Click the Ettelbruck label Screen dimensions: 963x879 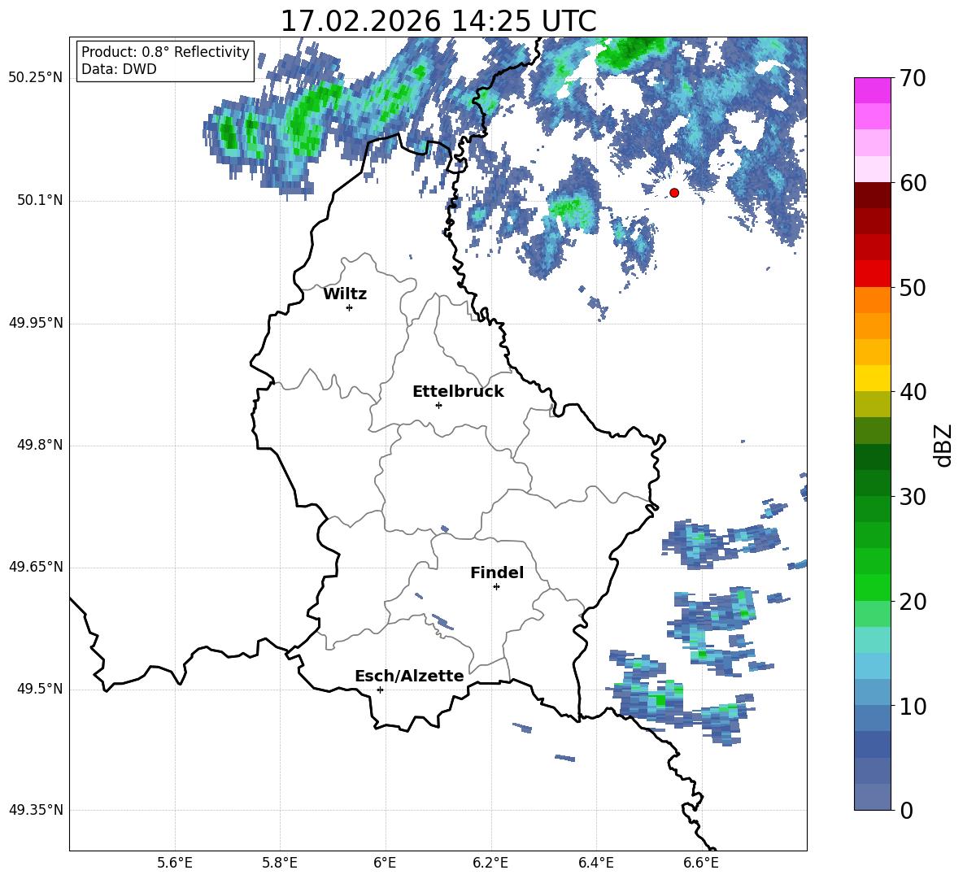[x=458, y=392]
